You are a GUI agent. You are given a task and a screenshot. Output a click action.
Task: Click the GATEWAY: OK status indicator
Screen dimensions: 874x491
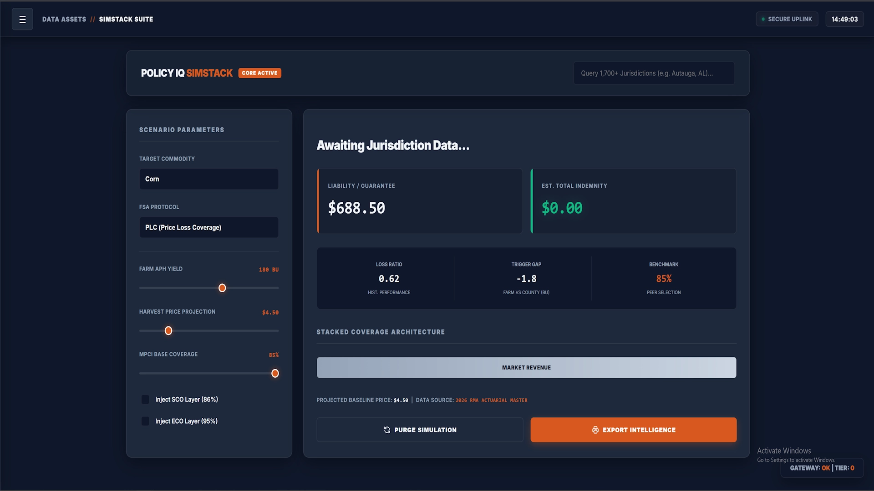(x=810, y=468)
